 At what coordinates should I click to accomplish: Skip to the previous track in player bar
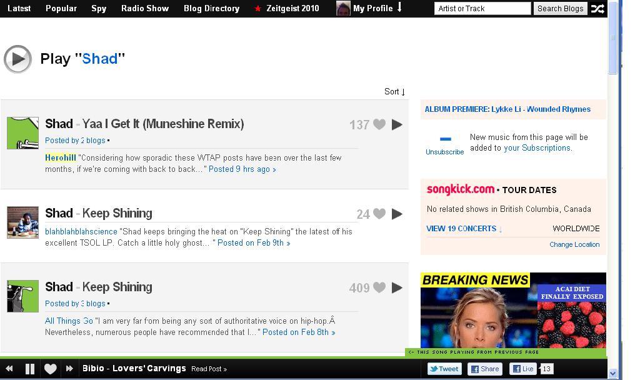tap(9, 369)
